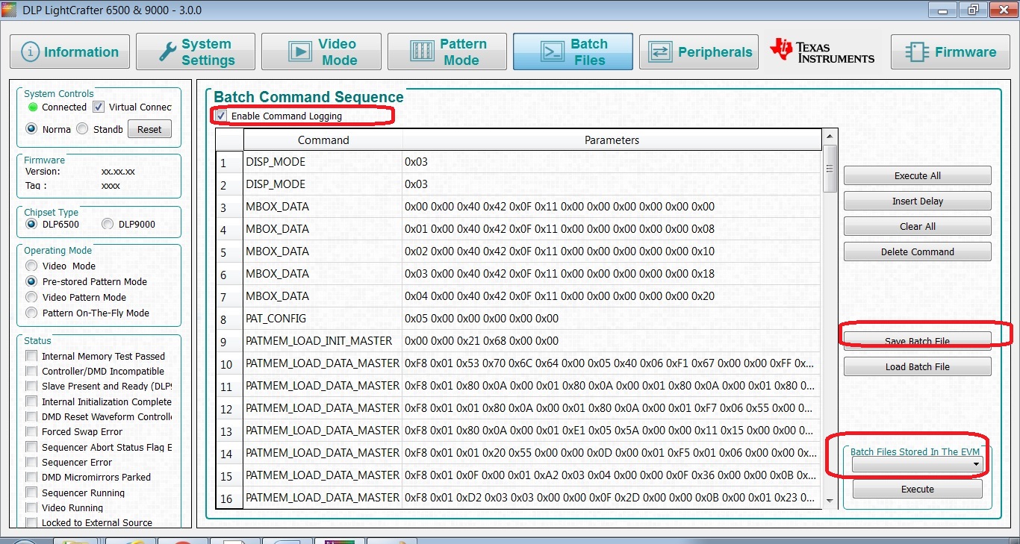Click the Load Batch File button
Viewport: 1020px width, 544px height.
coord(918,367)
